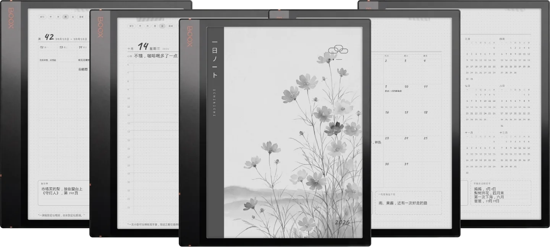Open day 31 in monthly calendar

406,164
